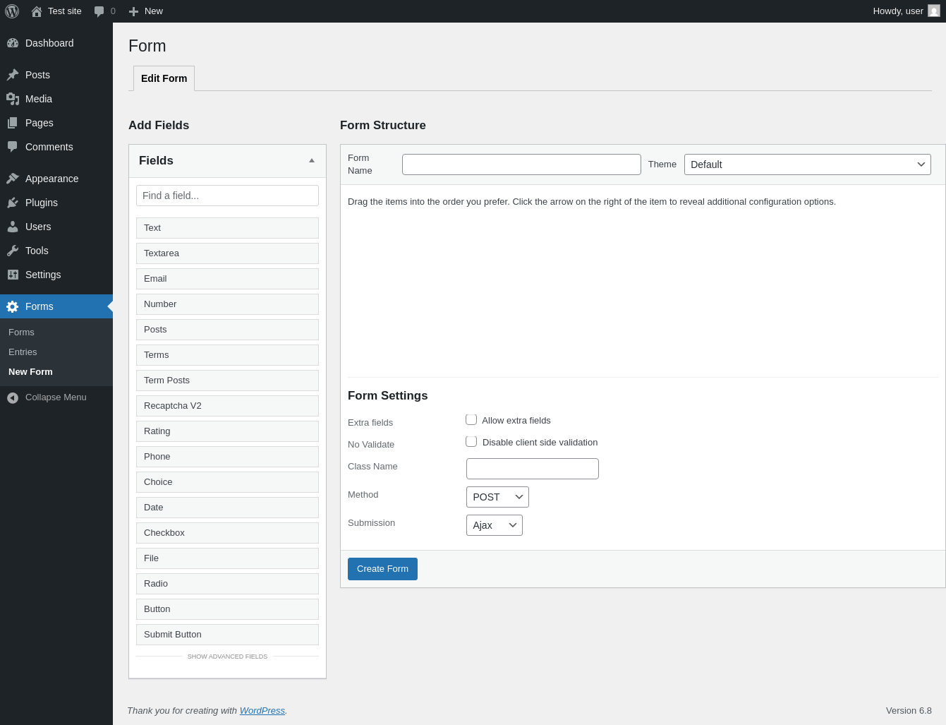Open the Appearance paintbrush icon
The height and width of the screenshot is (725, 946).
click(13, 179)
